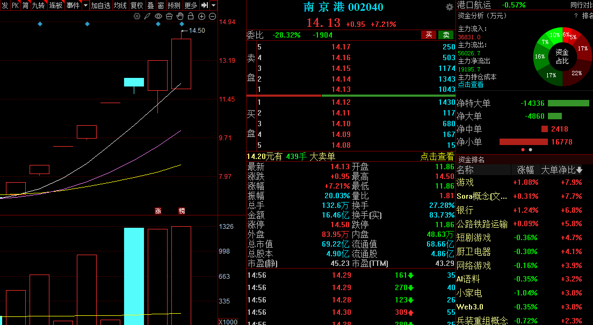Viewport: 593px width, 325px height.
Task: Sort by 大单净比 column arrow
Action: pyautogui.click(x=580, y=170)
